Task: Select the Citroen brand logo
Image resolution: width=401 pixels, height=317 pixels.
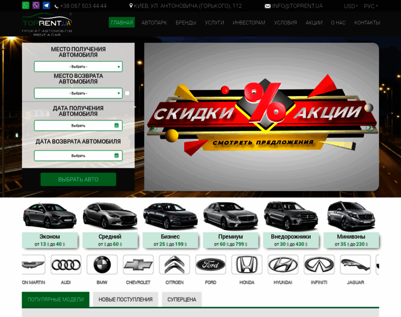Action: coord(175,265)
